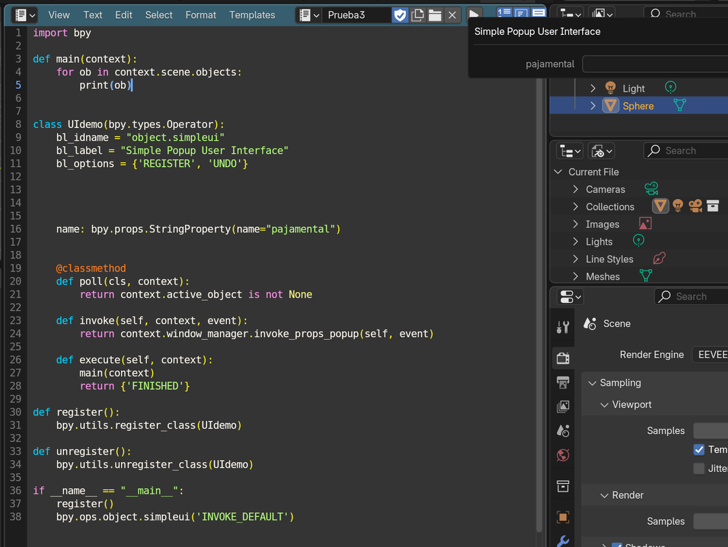Click the Sphere mesh data triangle icon

(x=679, y=105)
